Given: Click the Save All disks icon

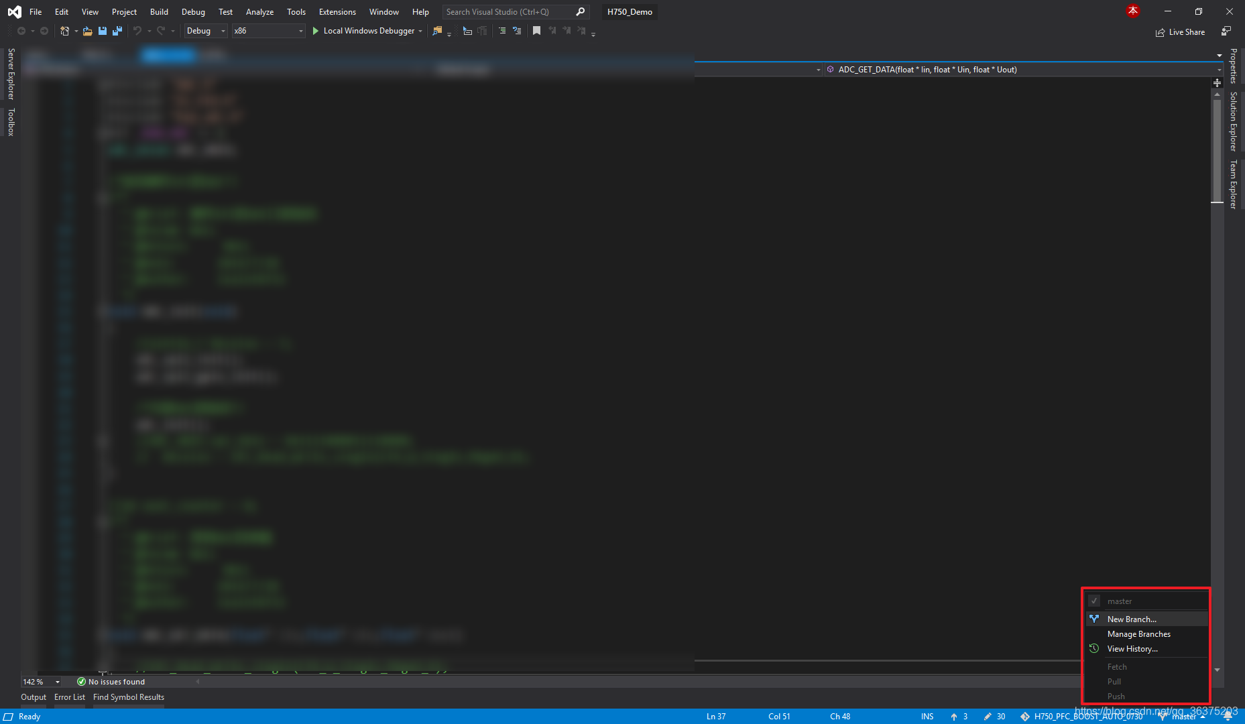Looking at the screenshot, I should 117,31.
